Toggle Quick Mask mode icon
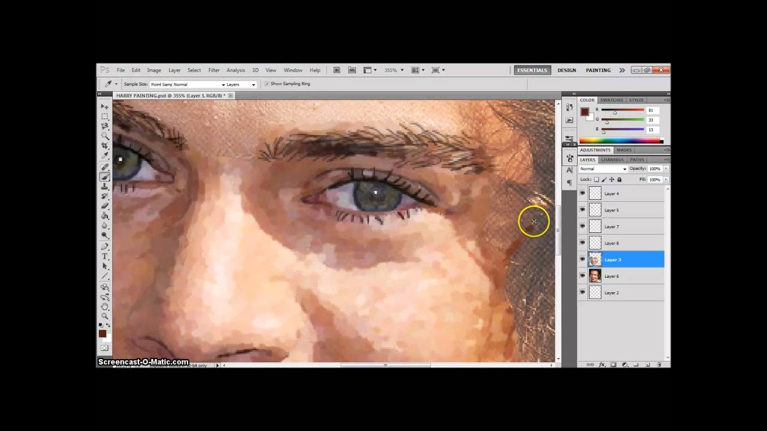 click(x=105, y=348)
